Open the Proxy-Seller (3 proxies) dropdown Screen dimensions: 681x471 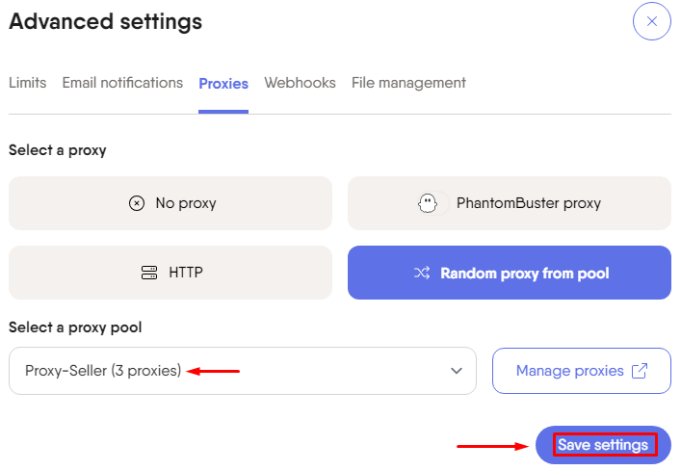(x=243, y=371)
